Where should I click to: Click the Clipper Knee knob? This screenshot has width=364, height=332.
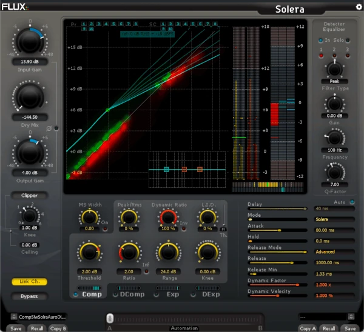(30, 216)
